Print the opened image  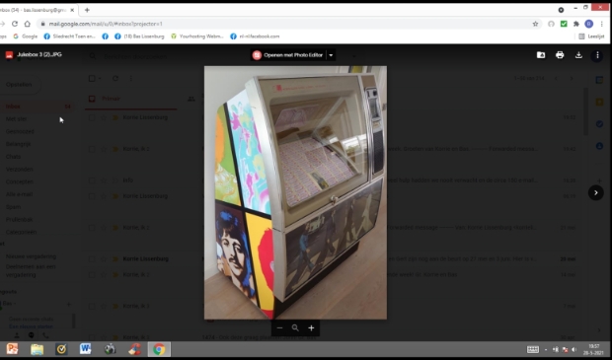560,55
